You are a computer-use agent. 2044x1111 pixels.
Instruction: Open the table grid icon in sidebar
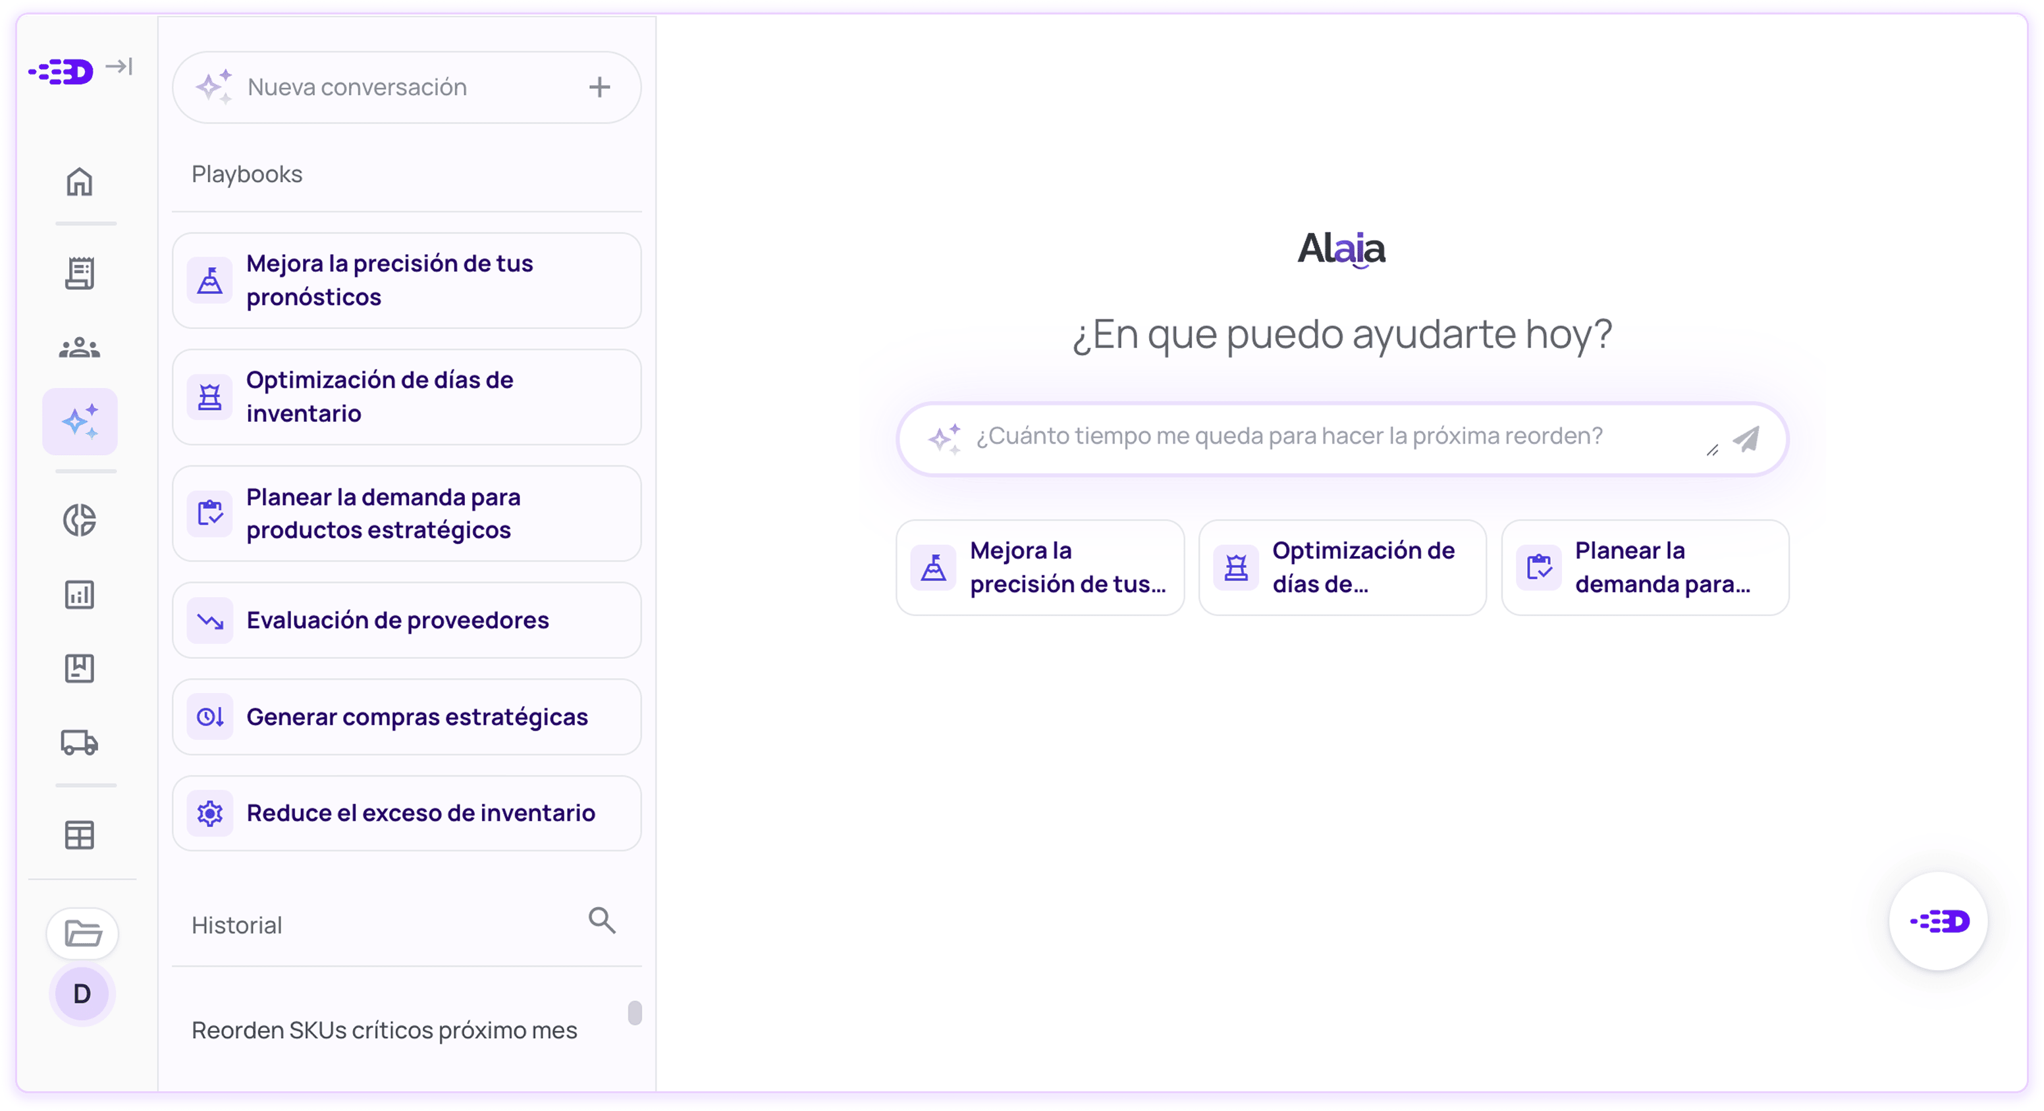coord(79,835)
